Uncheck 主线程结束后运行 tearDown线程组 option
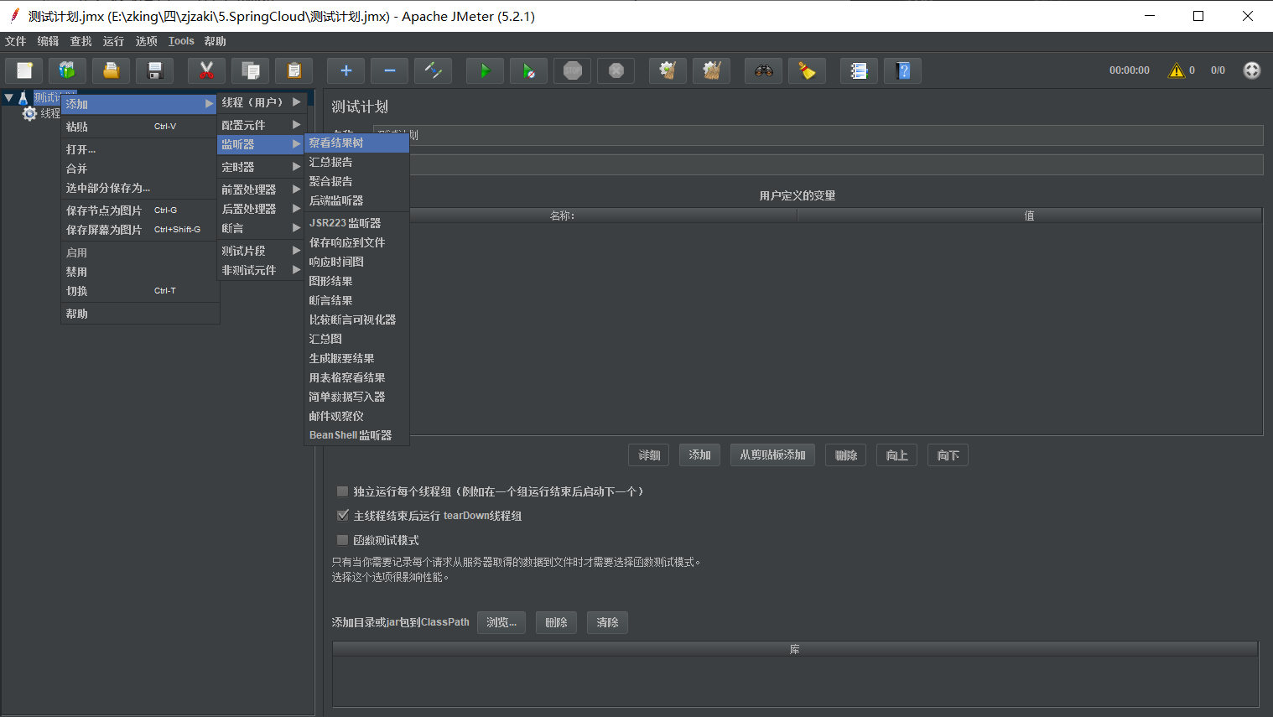Viewport: 1273px width, 717px height. 342,516
